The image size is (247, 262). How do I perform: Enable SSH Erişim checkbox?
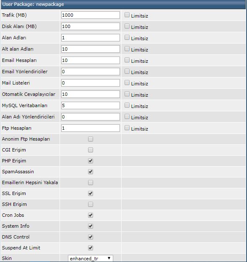(x=91, y=204)
